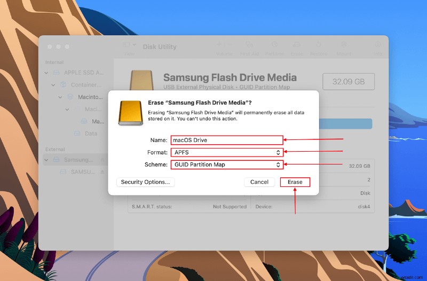Screen dimensions: 427x281
Task: Collapse the APPLE SSD disk in sidebar
Action: [x=46, y=73]
